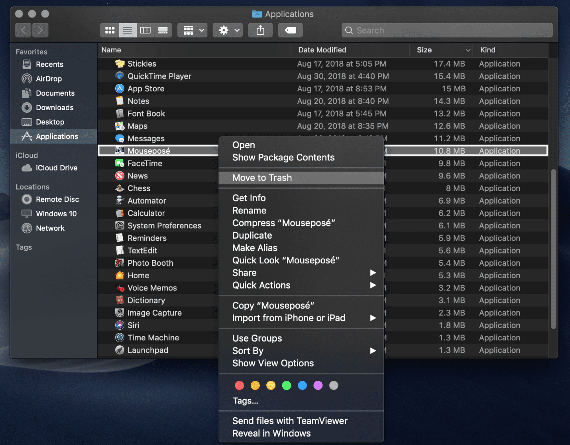Switch to column view mode
The image size is (570, 445).
tap(145, 30)
